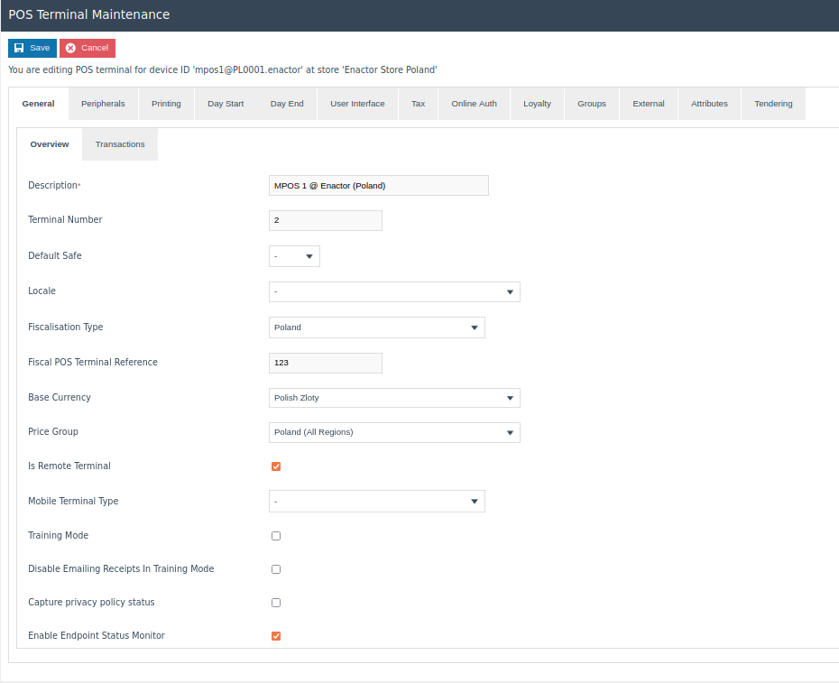Expand the Default Safe dropdown
The width and height of the screenshot is (839, 683).
click(x=294, y=256)
